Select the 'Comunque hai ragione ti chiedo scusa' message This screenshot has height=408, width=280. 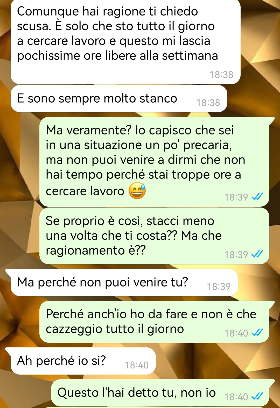125,41
